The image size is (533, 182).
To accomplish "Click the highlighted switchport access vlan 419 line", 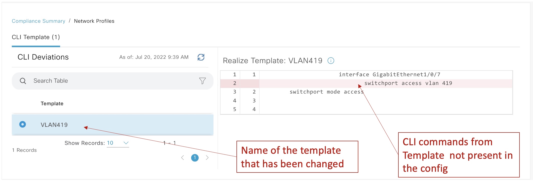I will coord(408,83).
